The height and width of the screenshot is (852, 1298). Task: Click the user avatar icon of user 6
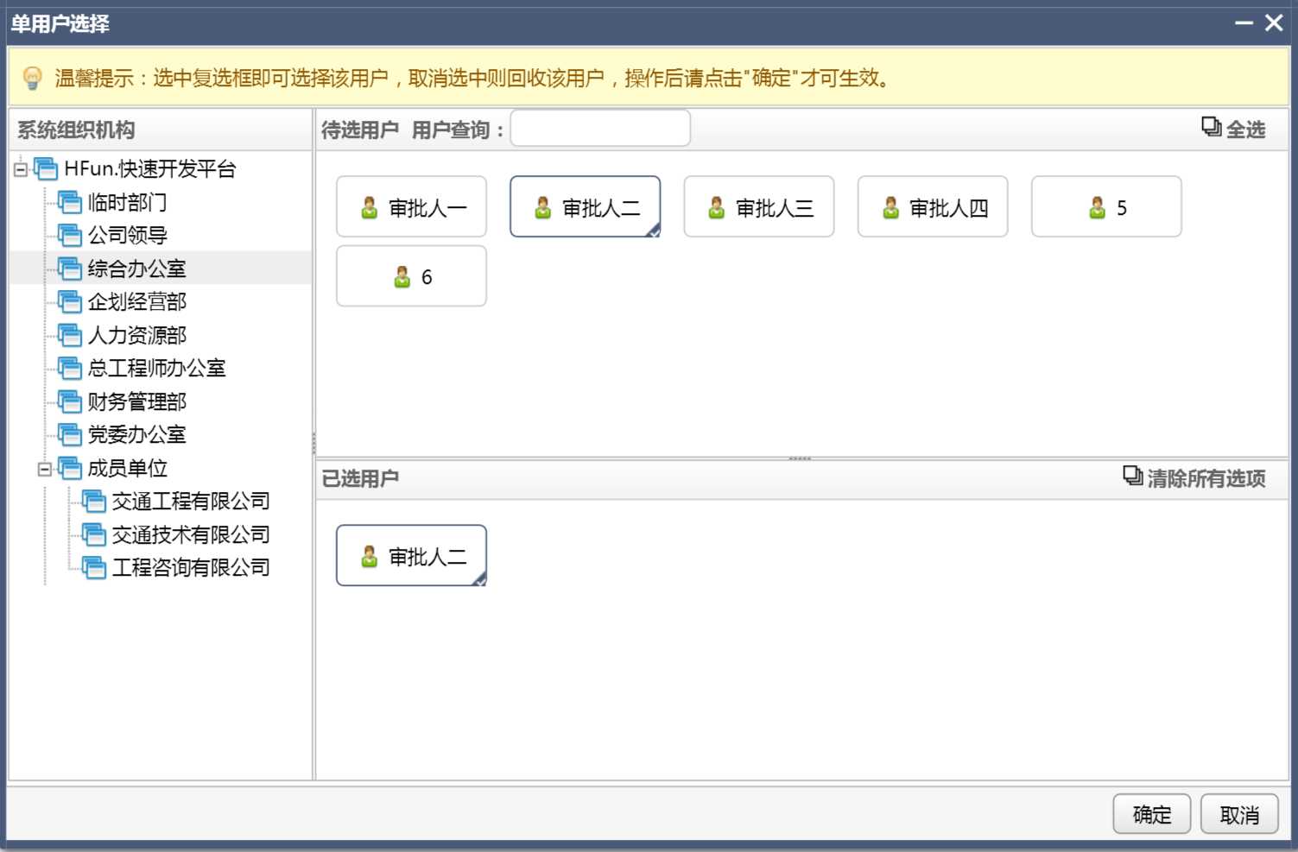402,277
